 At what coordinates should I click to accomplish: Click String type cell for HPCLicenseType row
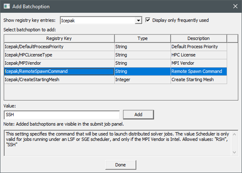click(x=142, y=55)
